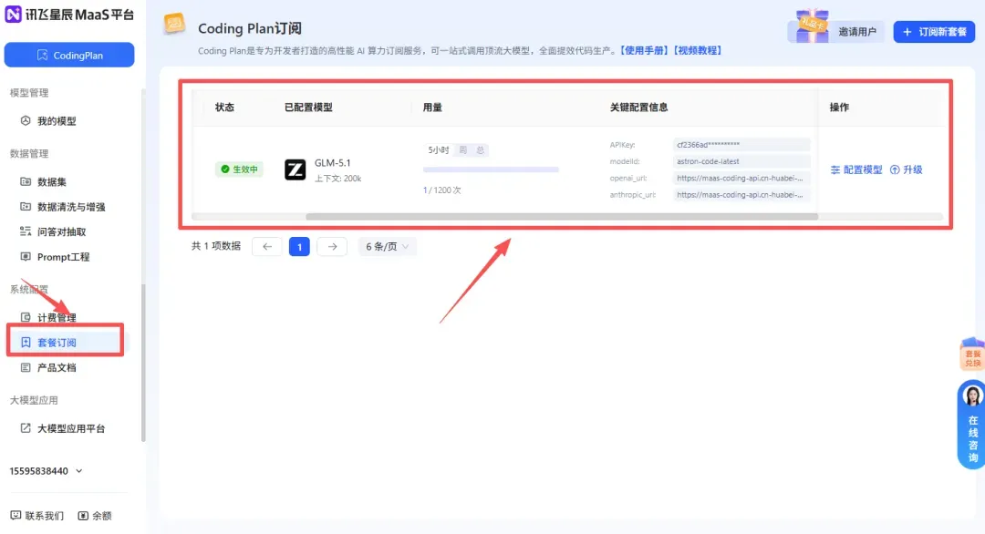Open 数据清洗与增强 menu item
The height and width of the screenshot is (534, 985).
71,207
